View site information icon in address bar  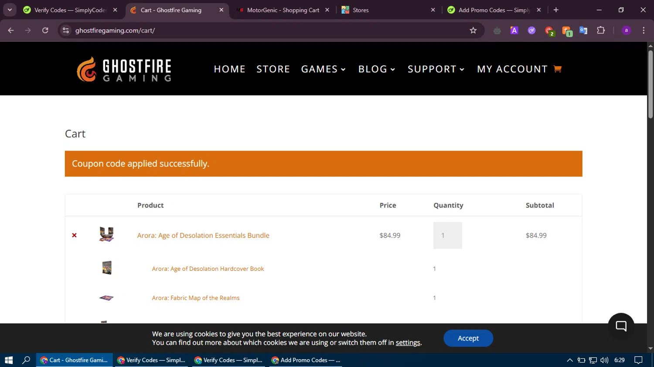[66, 30]
